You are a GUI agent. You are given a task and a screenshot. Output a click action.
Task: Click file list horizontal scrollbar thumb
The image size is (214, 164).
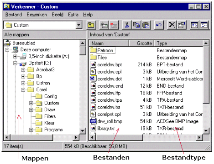pyautogui.click(x=119, y=138)
